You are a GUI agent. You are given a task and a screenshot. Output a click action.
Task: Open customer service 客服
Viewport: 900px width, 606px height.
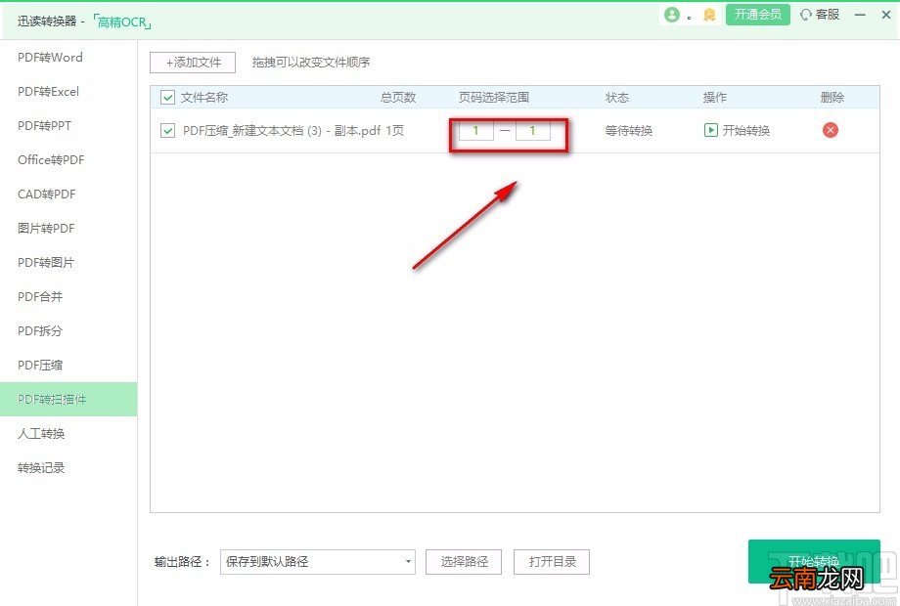820,15
